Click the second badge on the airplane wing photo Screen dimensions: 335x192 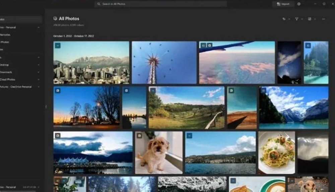pyautogui.click(x=209, y=45)
